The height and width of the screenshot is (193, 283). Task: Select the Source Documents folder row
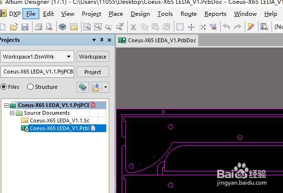pos(47,113)
